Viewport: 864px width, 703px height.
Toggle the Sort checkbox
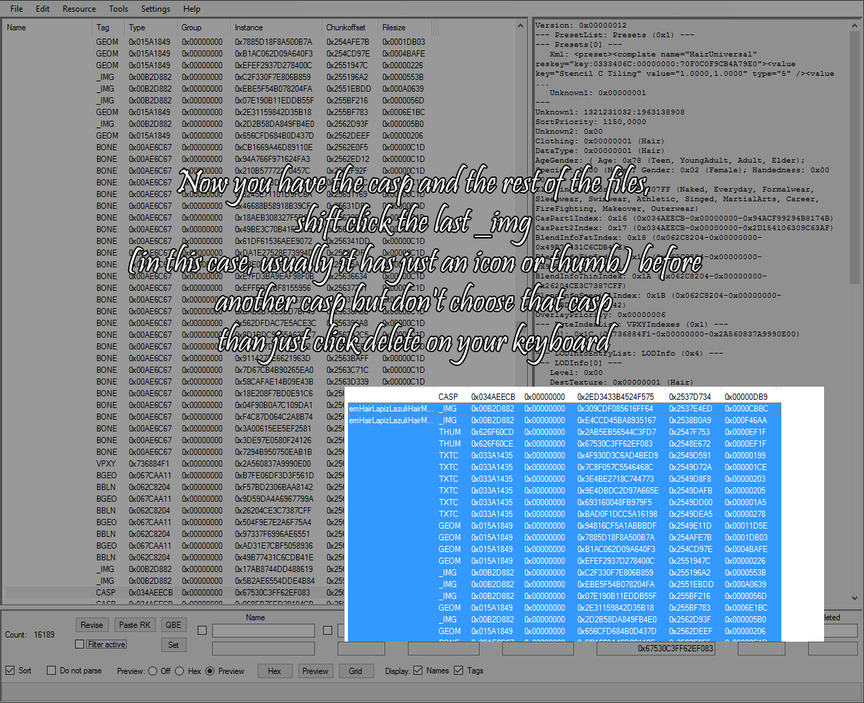(10, 671)
